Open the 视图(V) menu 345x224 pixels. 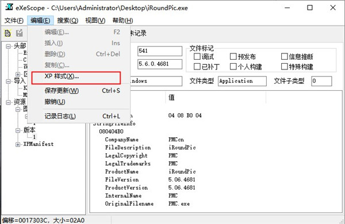[x=95, y=21]
